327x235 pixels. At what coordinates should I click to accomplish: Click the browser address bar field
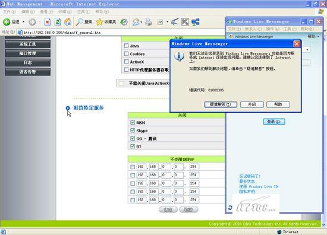[121, 33]
